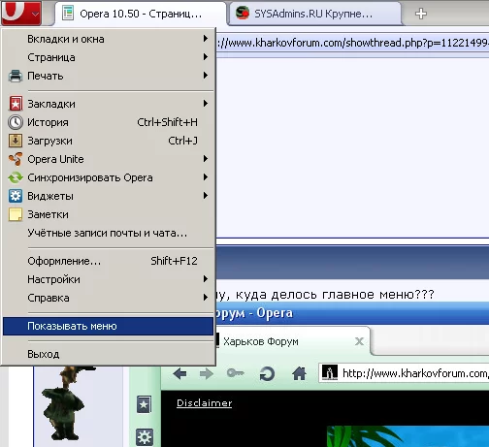Click the site favicon in embedded address bar

(330, 372)
